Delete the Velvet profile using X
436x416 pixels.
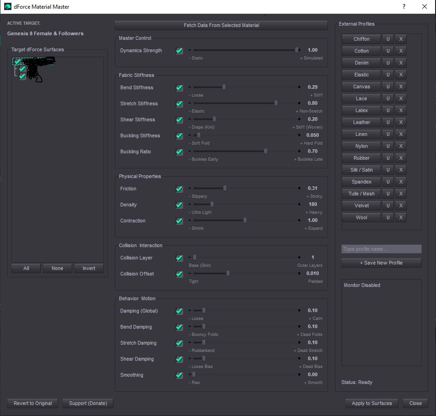point(401,205)
